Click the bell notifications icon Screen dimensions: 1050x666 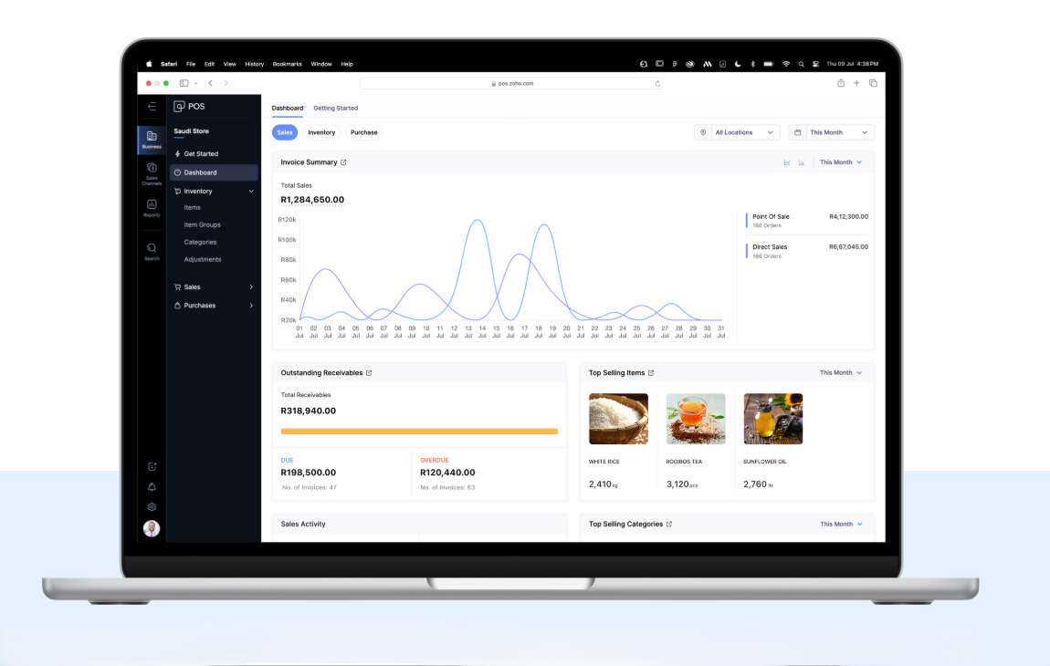(x=152, y=486)
